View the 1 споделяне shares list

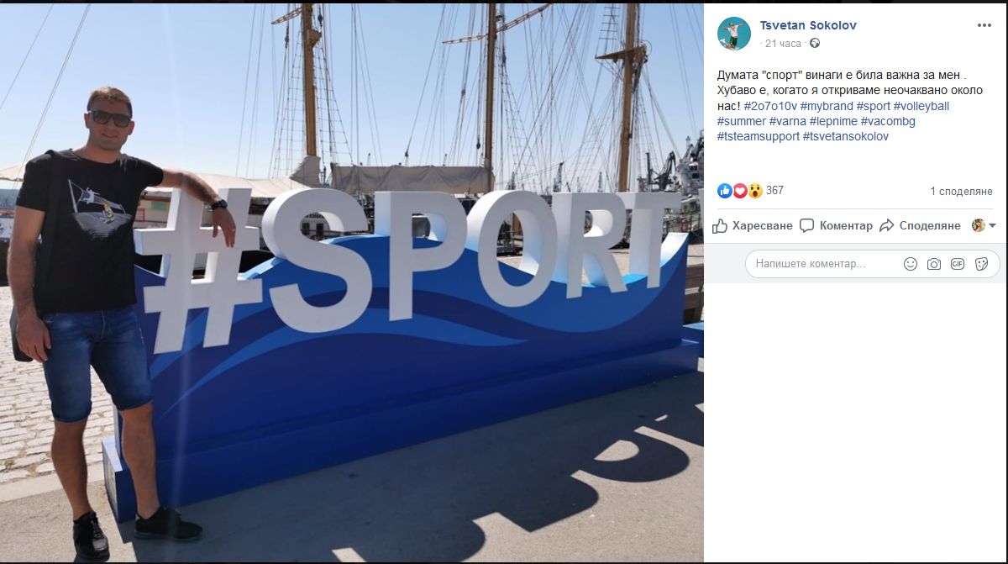(961, 192)
